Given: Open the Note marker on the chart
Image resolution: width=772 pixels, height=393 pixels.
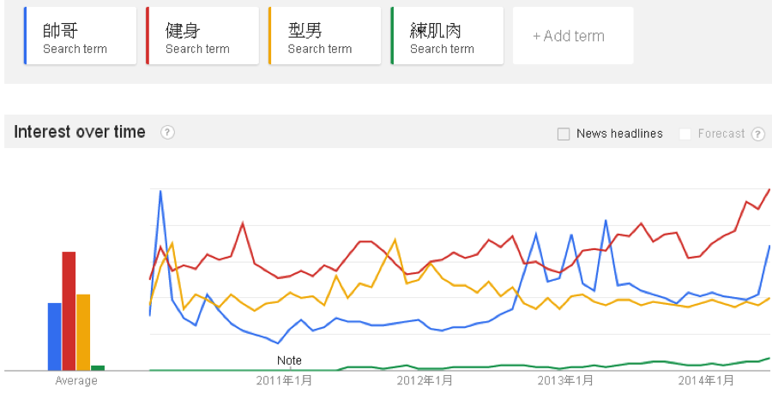Looking at the screenshot, I should (x=290, y=360).
